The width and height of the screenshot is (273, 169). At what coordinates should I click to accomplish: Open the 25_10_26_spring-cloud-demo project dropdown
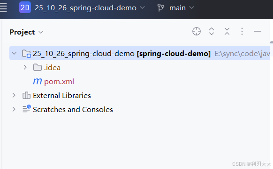click(90, 8)
